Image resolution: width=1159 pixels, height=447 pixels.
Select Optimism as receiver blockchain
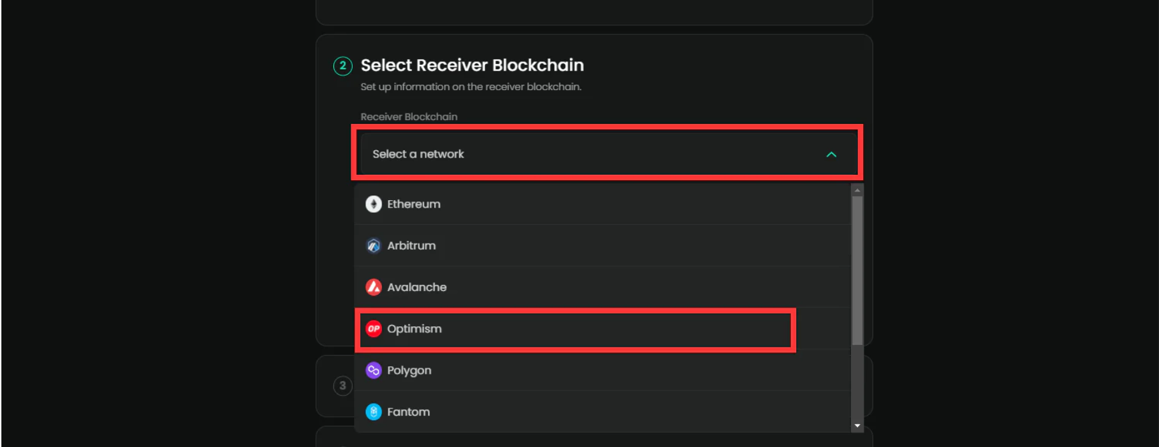603,329
